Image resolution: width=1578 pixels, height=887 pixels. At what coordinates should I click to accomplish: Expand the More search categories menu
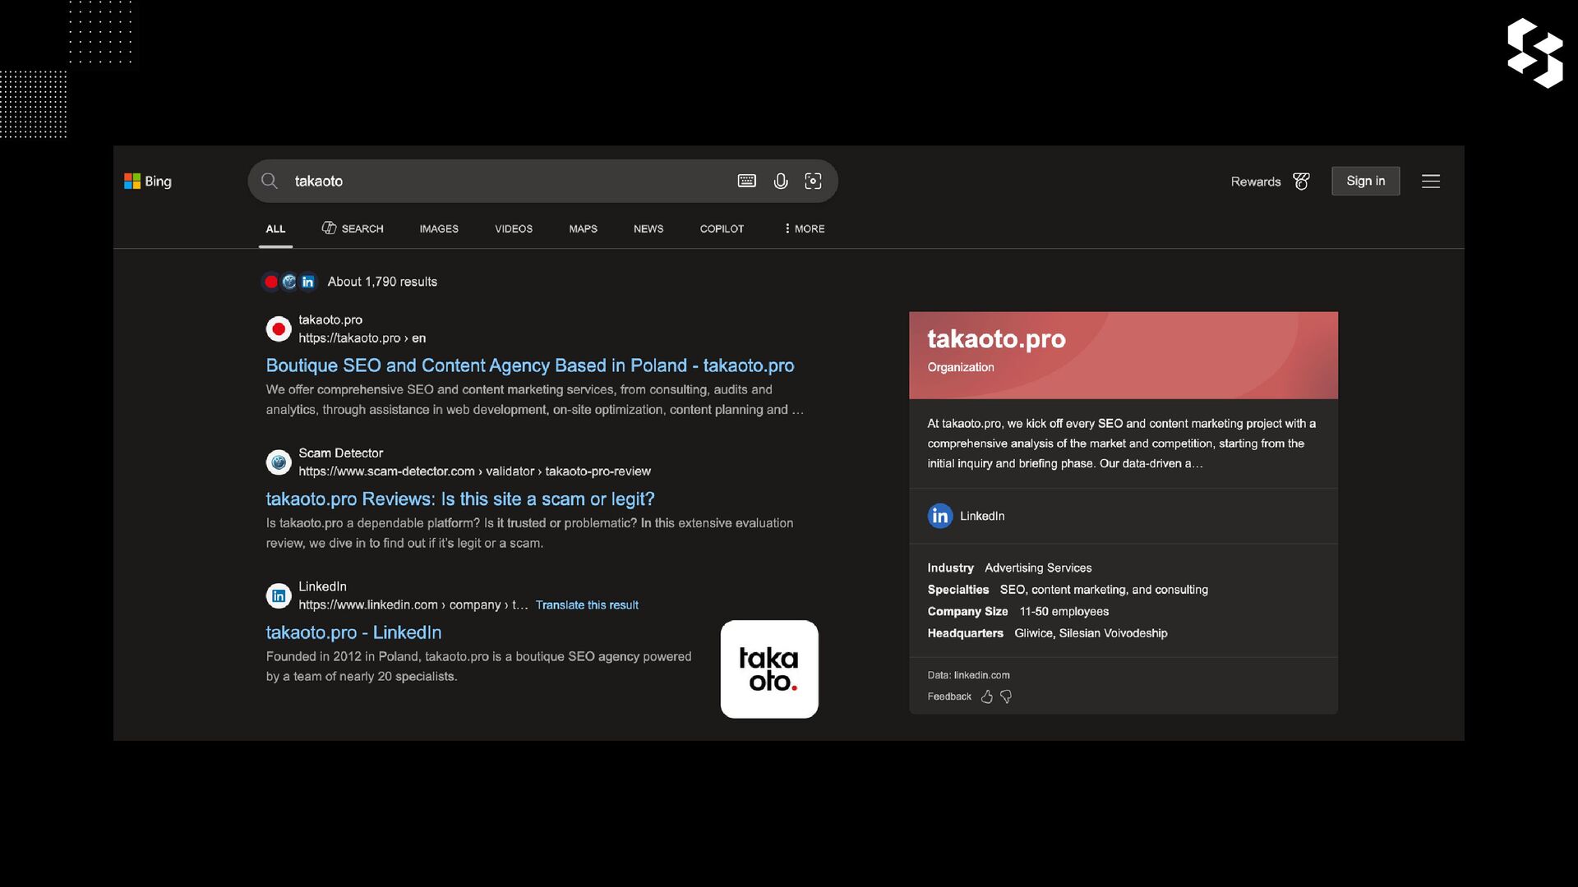click(805, 228)
